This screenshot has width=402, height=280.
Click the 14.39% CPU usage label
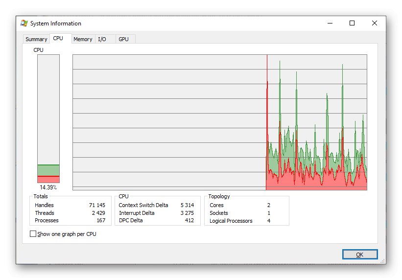(x=48, y=187)
